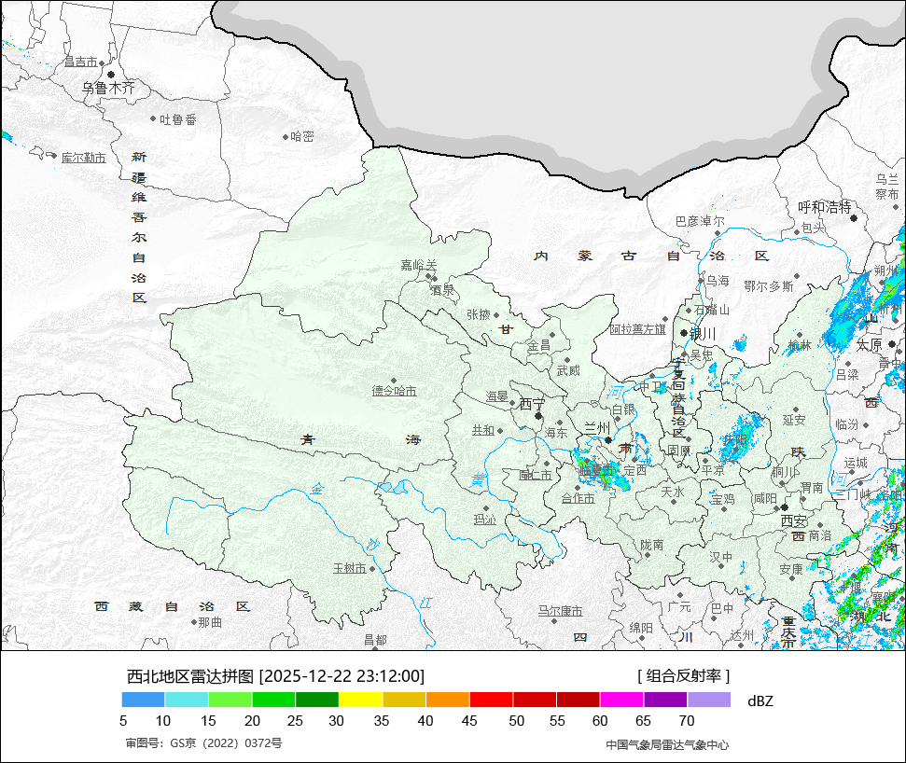Click the 太原 city label
This screenshot has height=763, width=906.
tap(870, 345)
